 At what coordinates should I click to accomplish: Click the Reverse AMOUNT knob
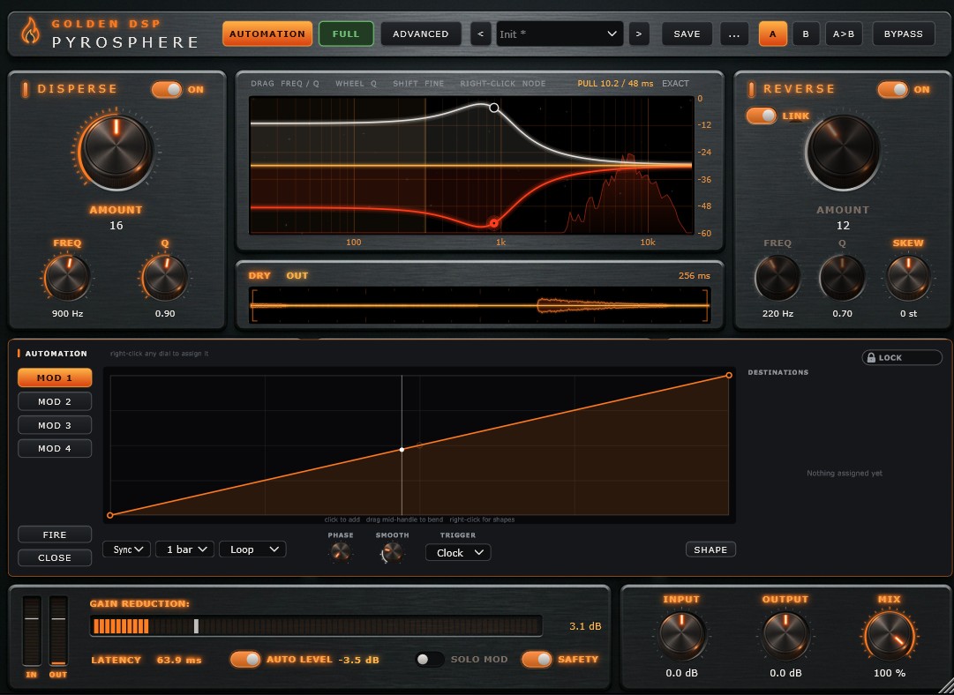click(843, 152)
